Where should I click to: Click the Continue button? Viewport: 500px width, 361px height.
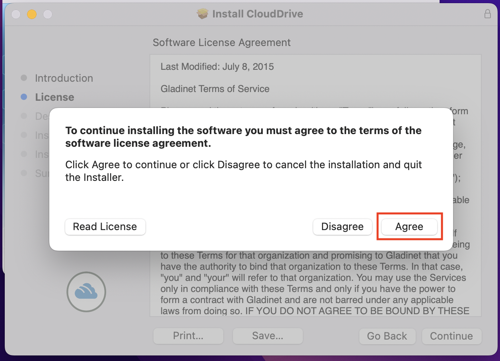coord(452,336)
